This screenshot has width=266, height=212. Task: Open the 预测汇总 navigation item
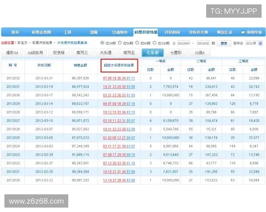(224, 32)
